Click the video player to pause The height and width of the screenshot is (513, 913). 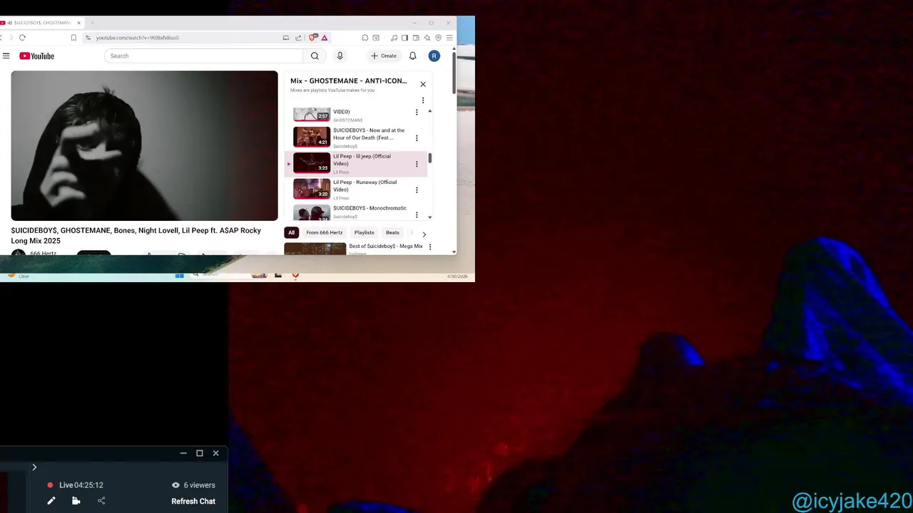144,145
